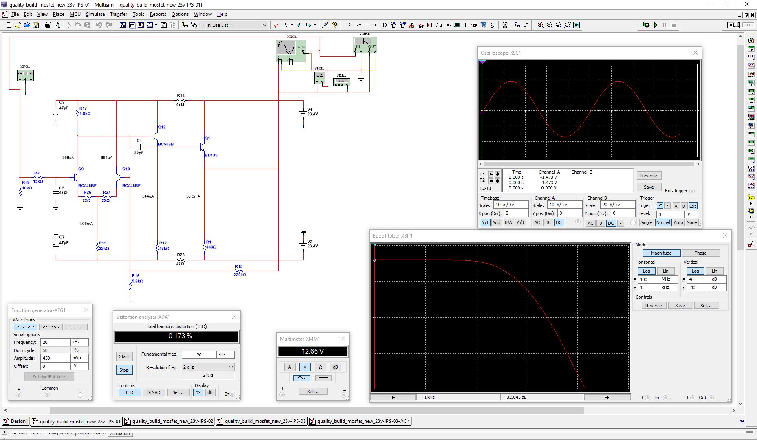This screenshot has width=757, height=440.
Task: Open distortion Fundamental freq. kHz unit selector
Action: click(226, 355)
